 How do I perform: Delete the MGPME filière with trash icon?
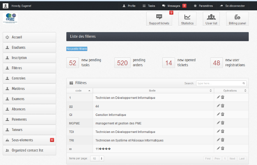click(223, 123)
